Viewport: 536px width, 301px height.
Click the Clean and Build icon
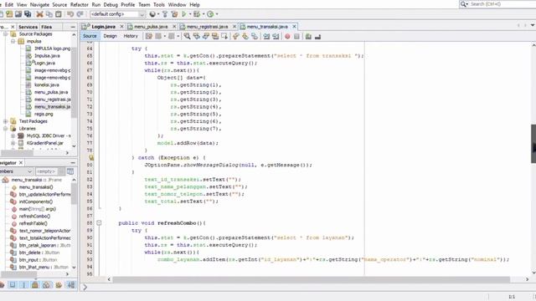(175, 14)
